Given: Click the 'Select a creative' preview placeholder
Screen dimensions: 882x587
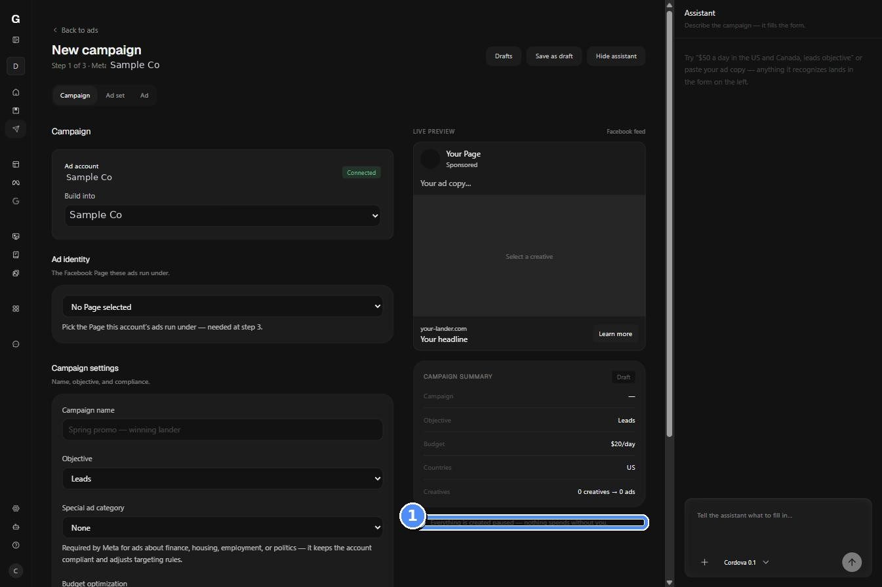Looking at the screenshot, I should click(529, 257).
